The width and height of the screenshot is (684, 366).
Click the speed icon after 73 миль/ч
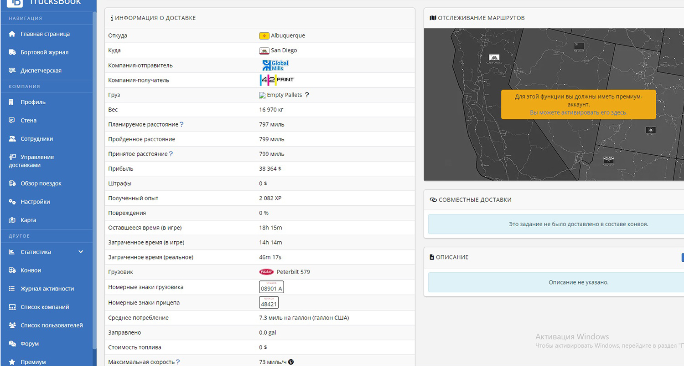pos(291,362)
